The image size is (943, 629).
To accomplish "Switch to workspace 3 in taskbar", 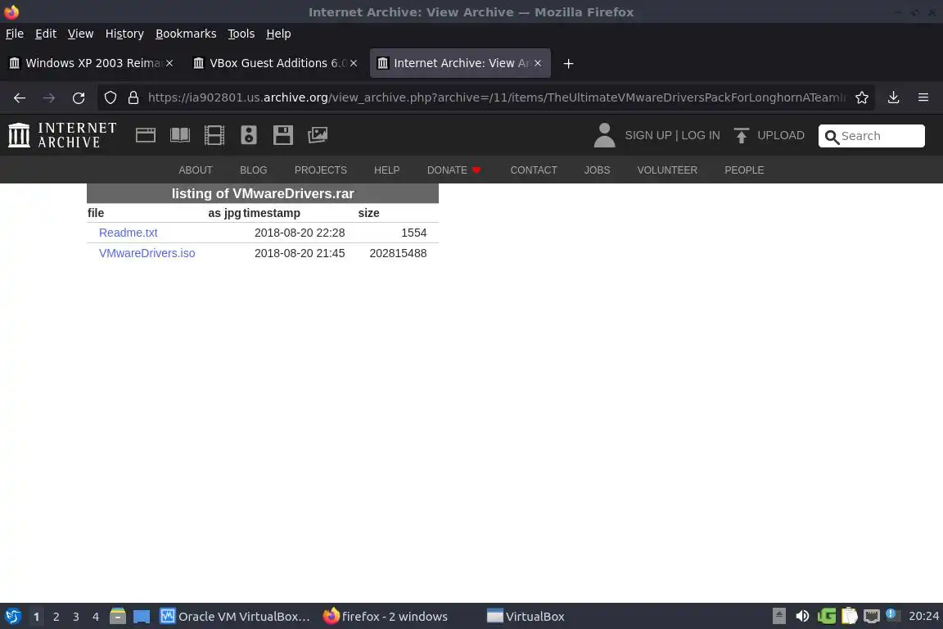I will click(x=76, y=617).
